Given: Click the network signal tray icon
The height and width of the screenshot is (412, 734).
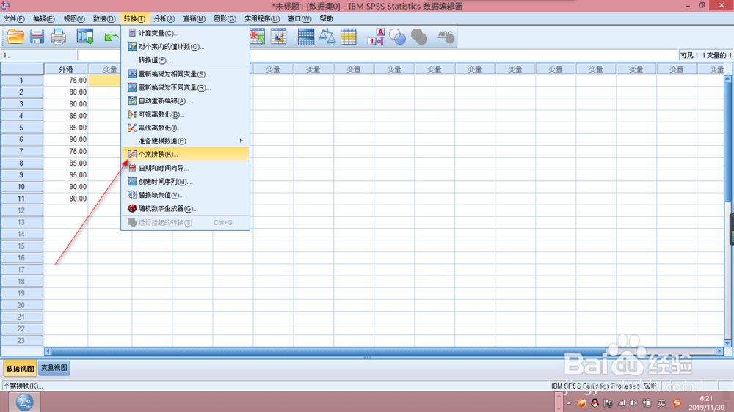Looking at the screenshot, I should pos(621,402).
